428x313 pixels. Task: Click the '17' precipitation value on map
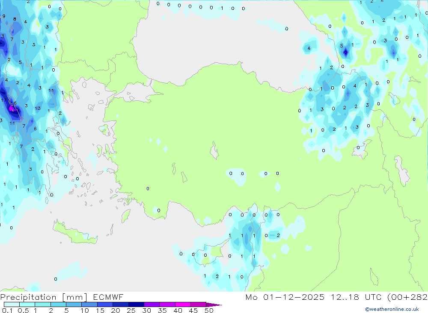pyautogui.click(x=3, y=100)
